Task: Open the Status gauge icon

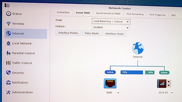Action: [9, 14]
